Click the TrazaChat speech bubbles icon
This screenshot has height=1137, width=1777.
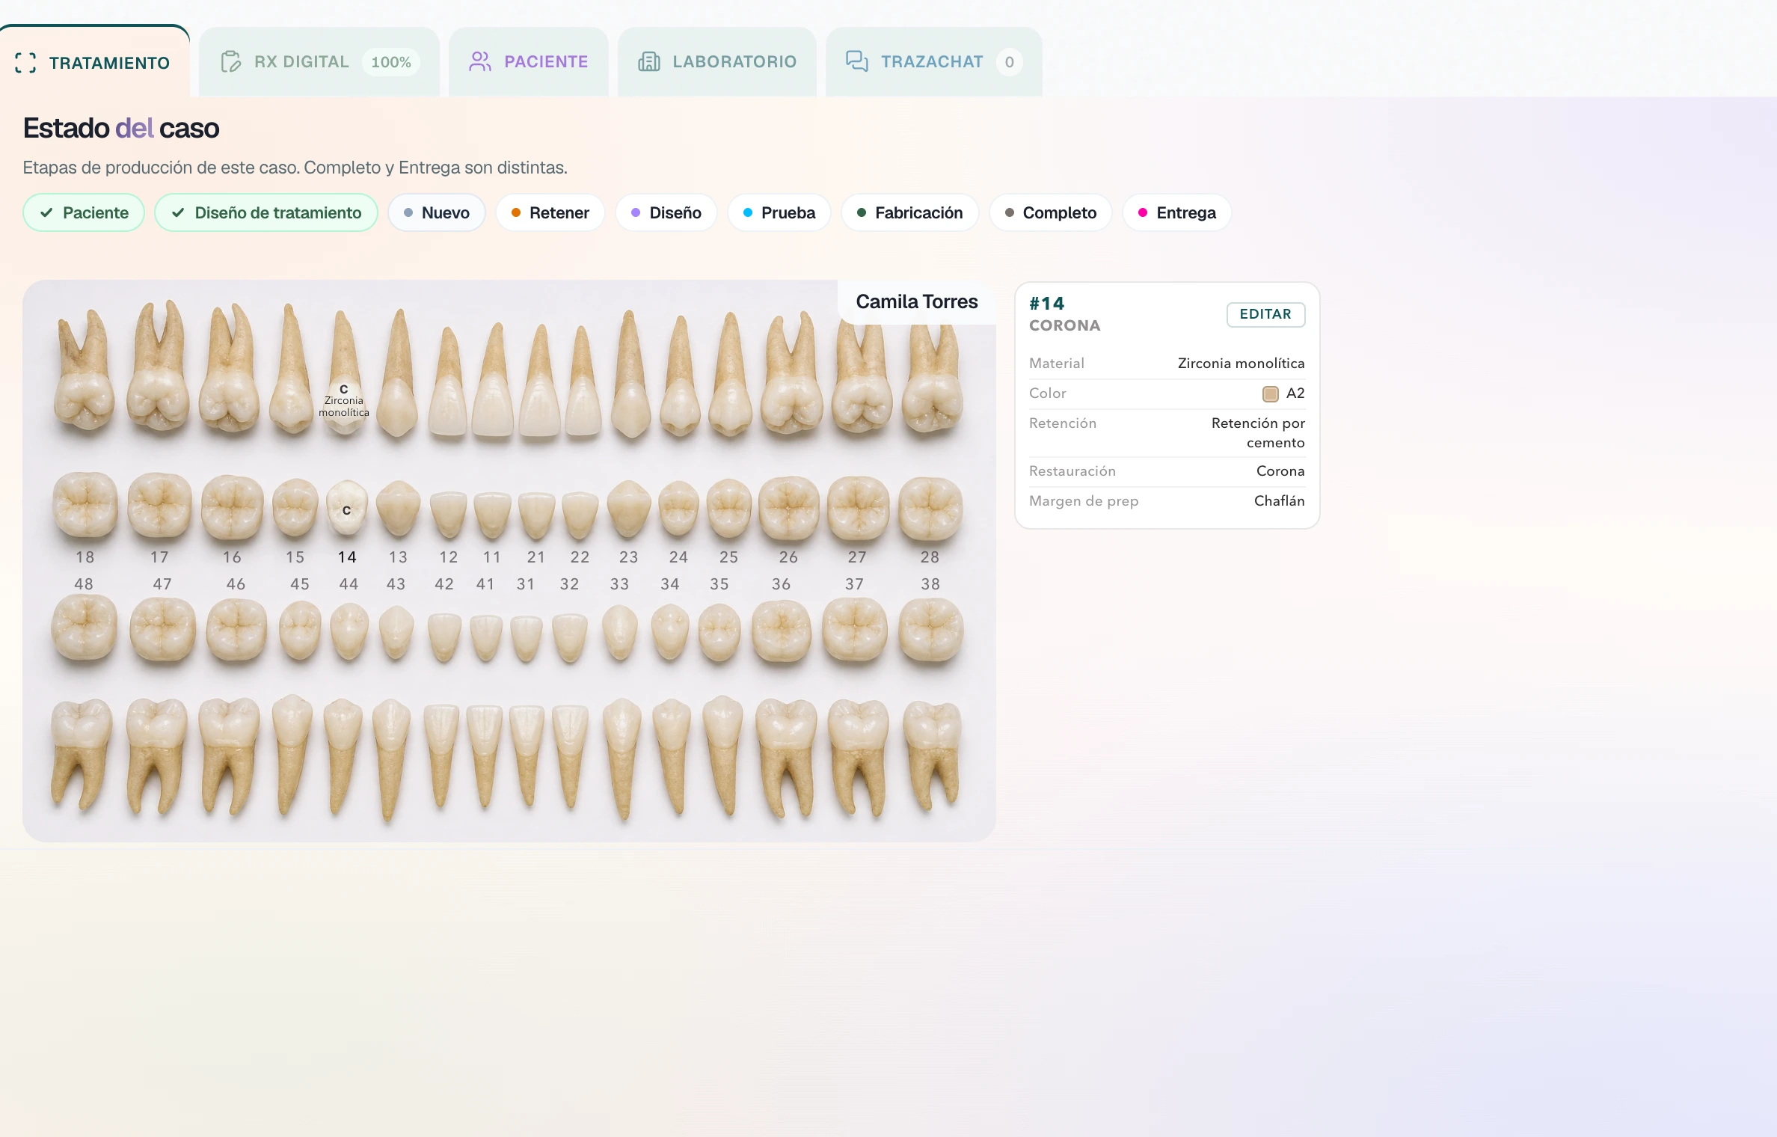(857, 61)
